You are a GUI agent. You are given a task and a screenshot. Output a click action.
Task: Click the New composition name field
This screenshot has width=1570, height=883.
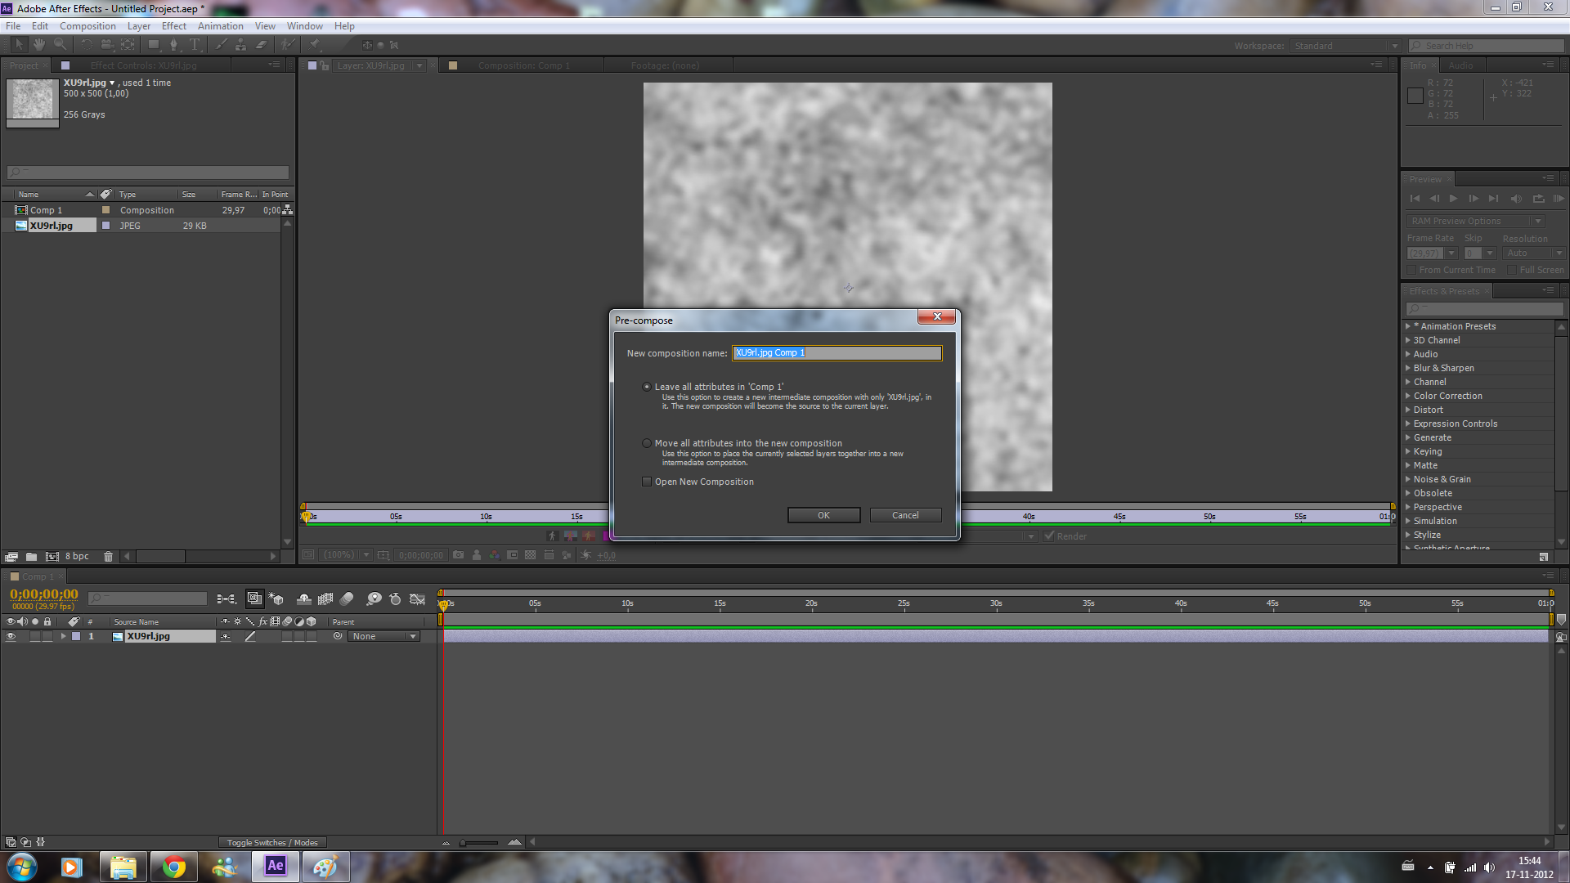[x=837, y=352]
